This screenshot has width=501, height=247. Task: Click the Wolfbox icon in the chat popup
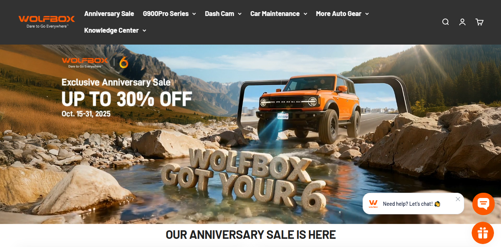pyautogui.click(x=373, y=204)
